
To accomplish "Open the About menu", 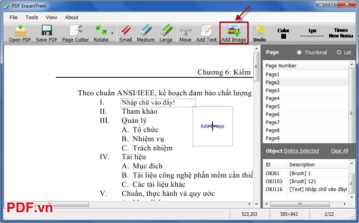I will [x=71, y=18].
